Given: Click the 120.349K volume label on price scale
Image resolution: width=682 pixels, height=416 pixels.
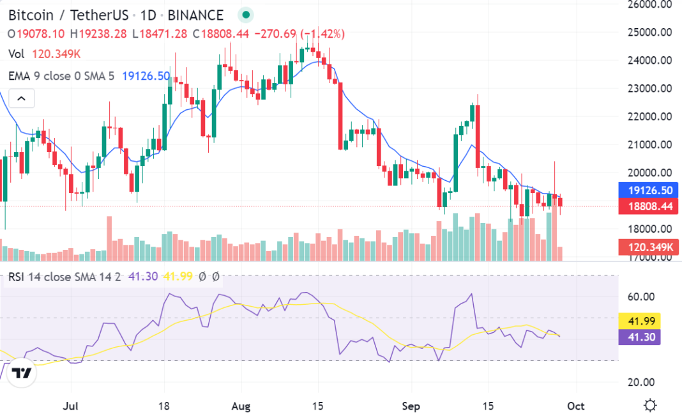Looking at the screenshot, I should click(648, 246).
